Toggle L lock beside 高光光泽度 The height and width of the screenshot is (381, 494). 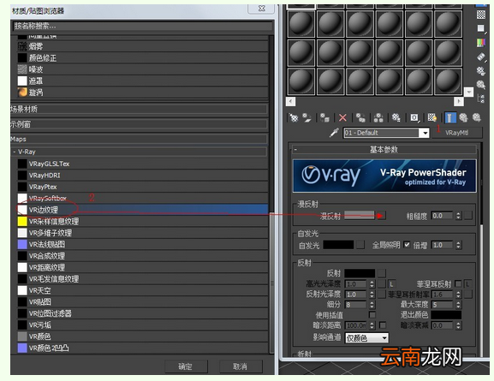[x=391, y=284]
